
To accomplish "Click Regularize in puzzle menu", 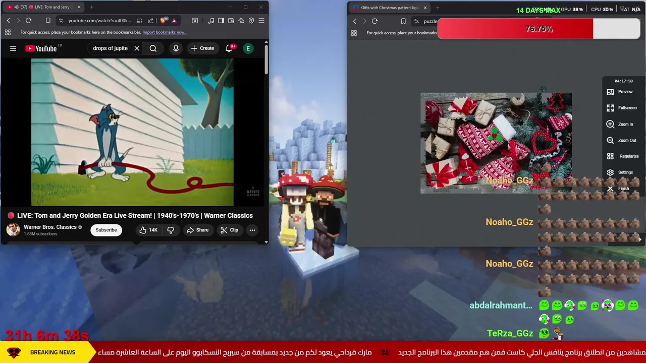I will point(622,156).
